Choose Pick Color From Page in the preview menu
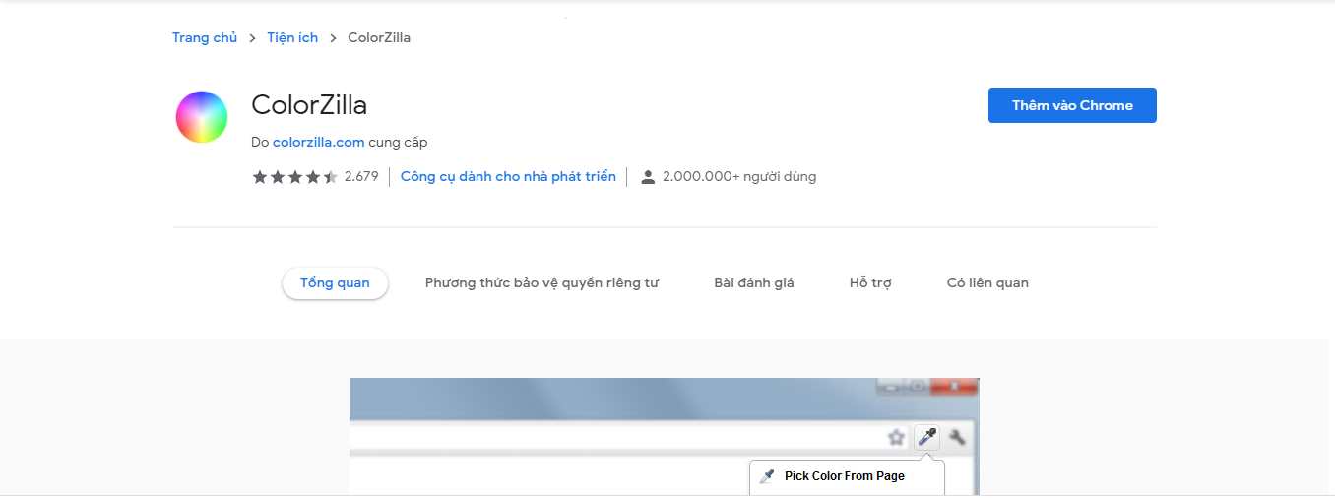This screenshot has width=1335, height=498. pos(844,476)
